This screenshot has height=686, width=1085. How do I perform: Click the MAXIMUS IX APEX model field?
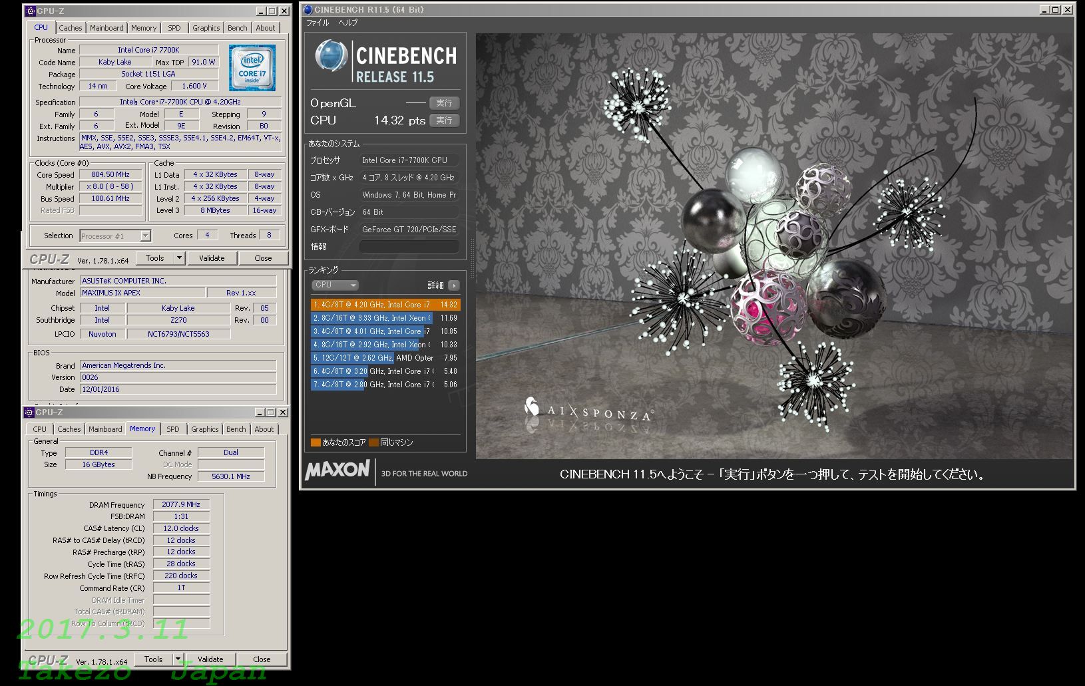pyautogui.click(x=142, y=293)
